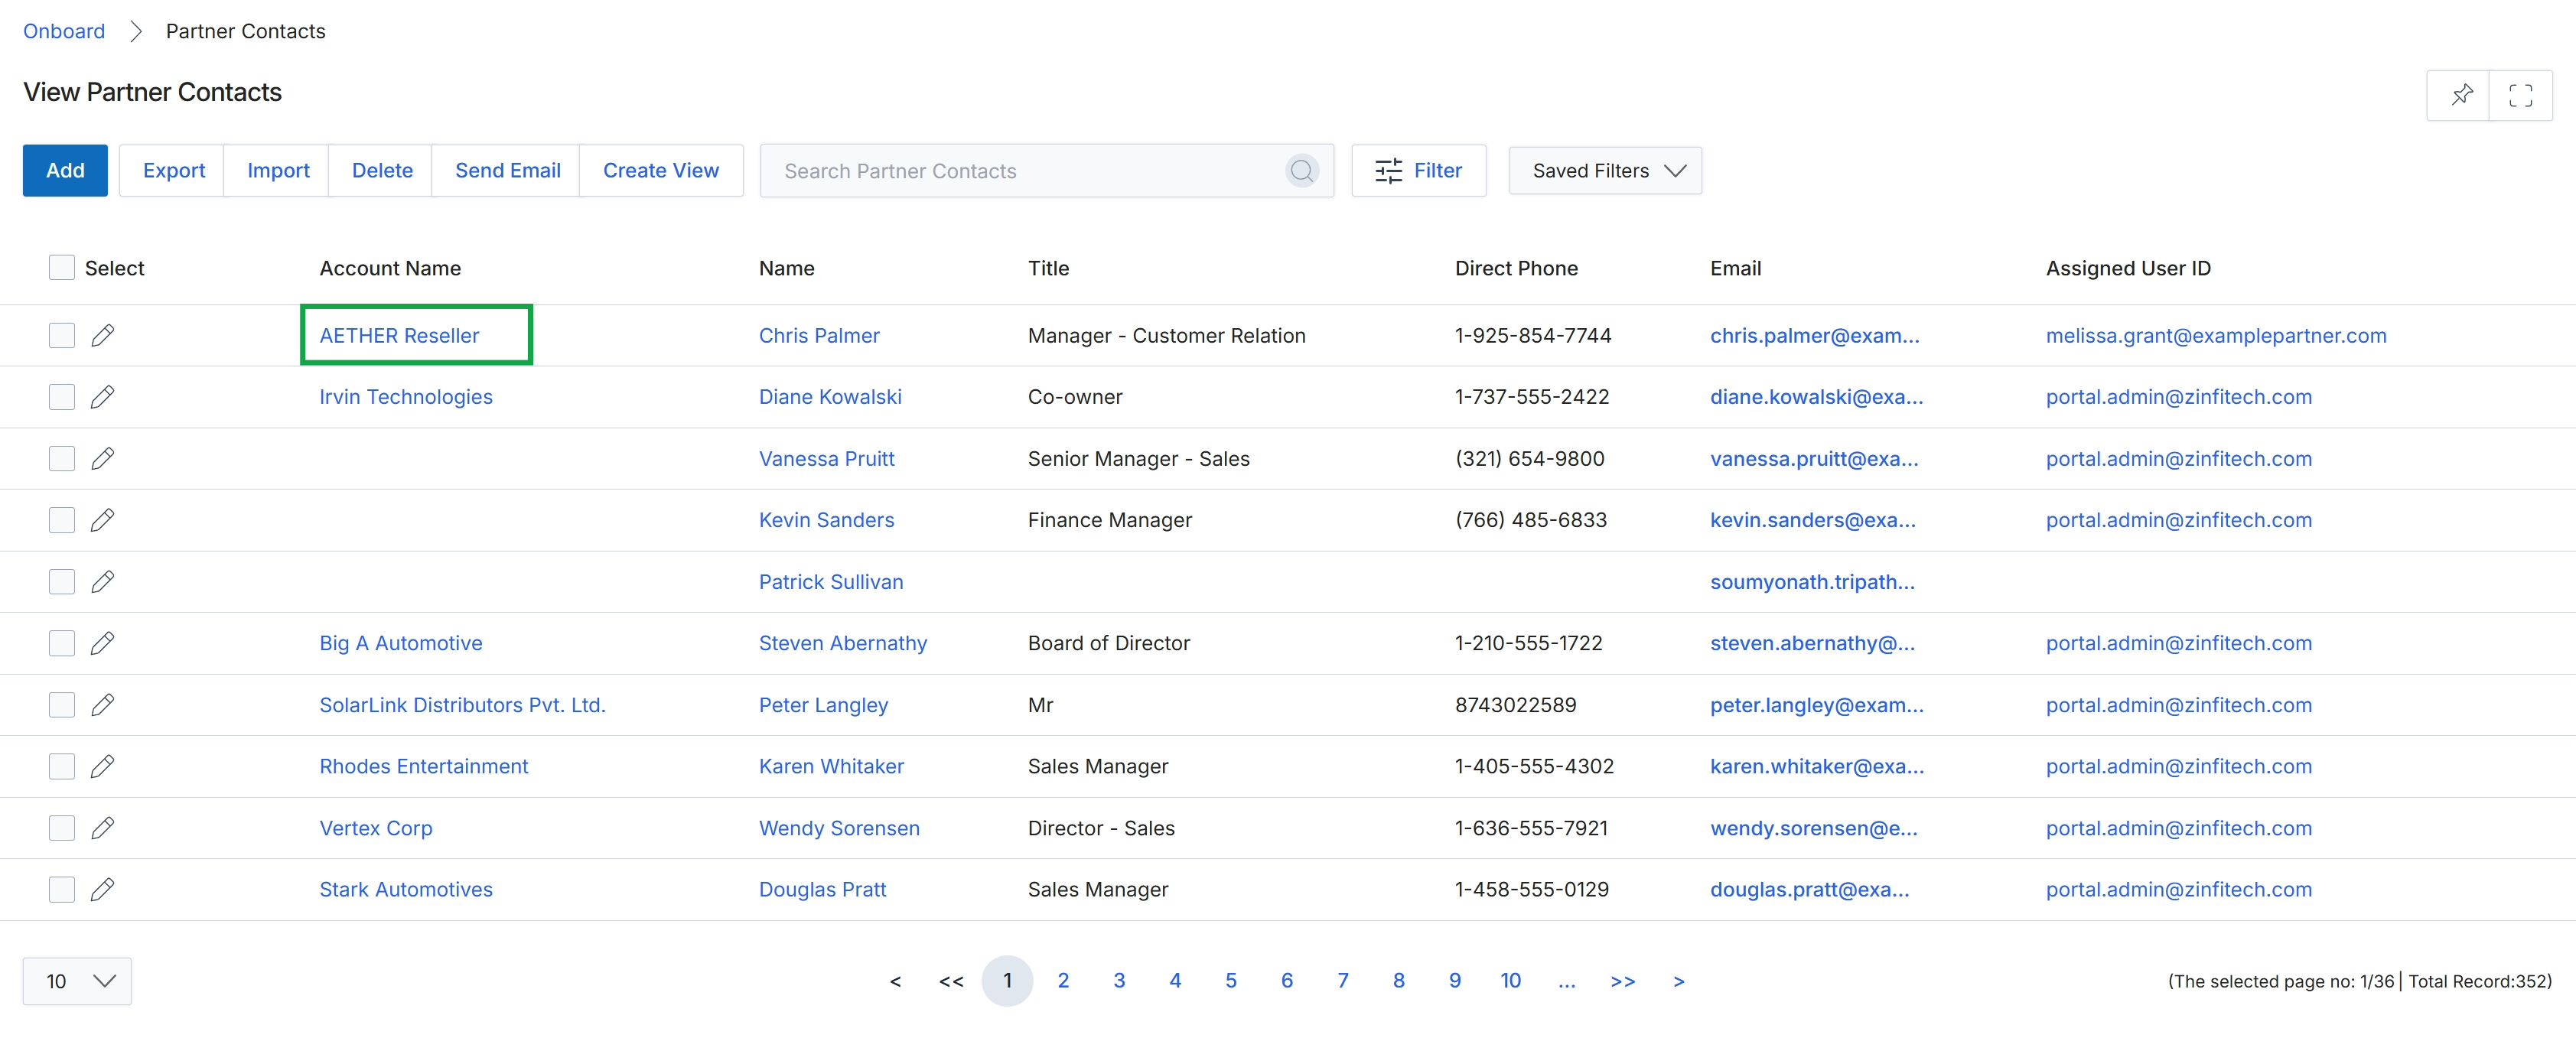Open the Filter panel button
Viewport: 2576px width, 1064px height.
tap(1418, 171)
